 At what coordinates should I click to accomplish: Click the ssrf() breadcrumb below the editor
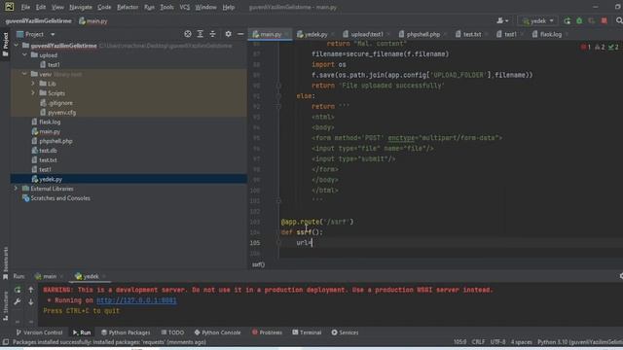pyautogui.click(x=258, y=264)
